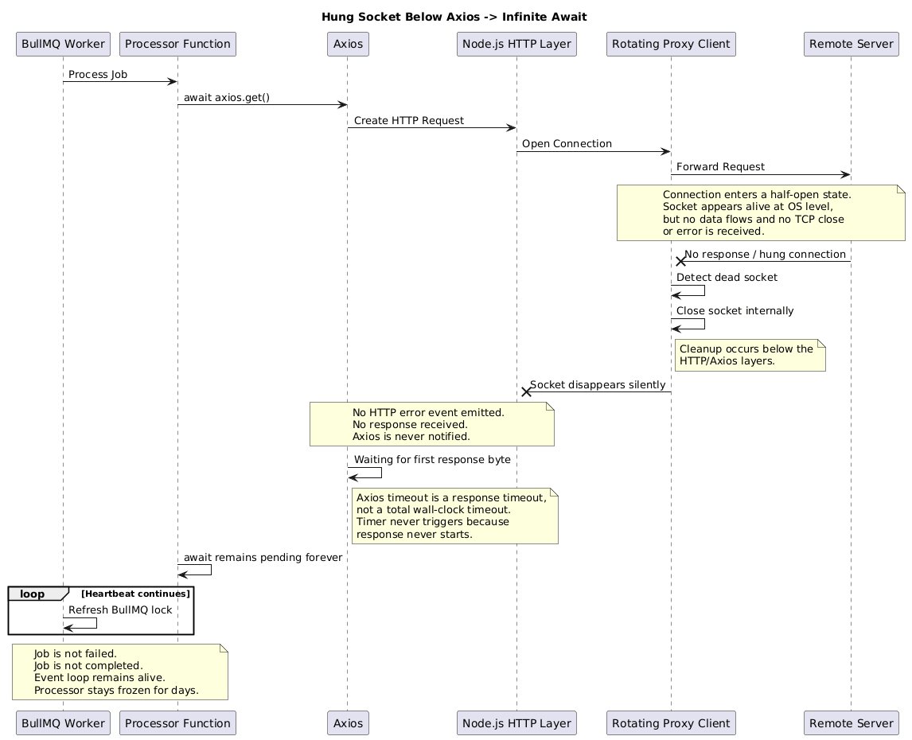Select the top Node.js HTTP Layer participant box
Image resolution: width=912 pixels, height=740 pixels.
(x=516, y=45)
